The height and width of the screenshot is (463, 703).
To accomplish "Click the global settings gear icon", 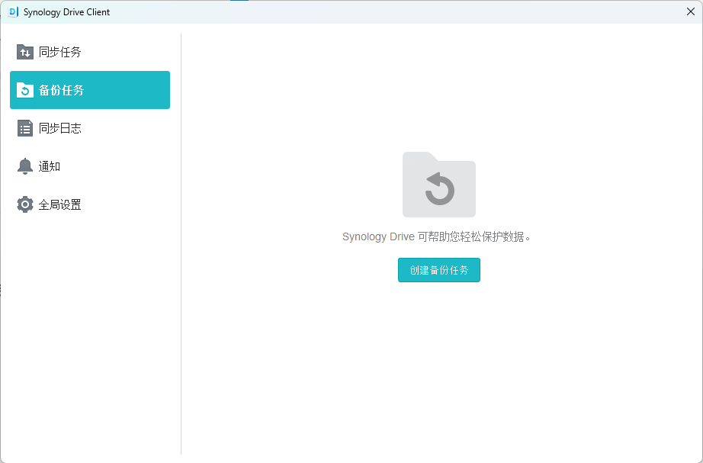I will point(24,204).
